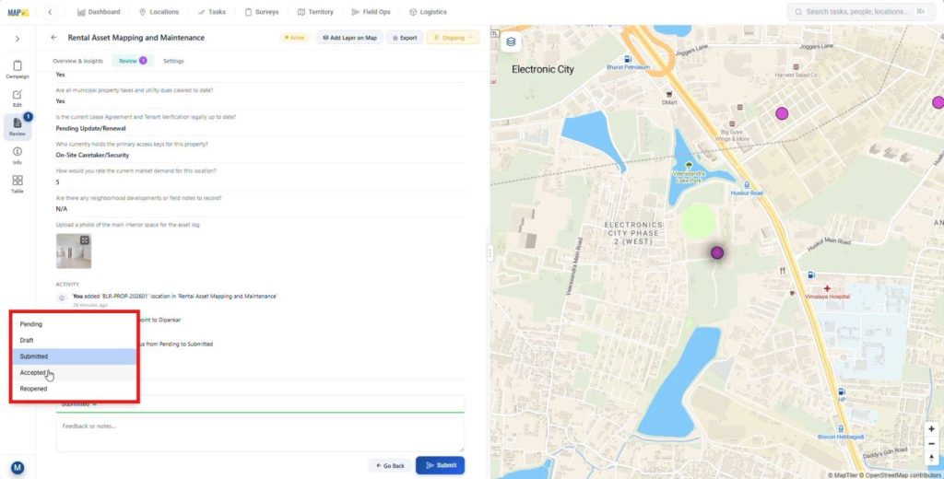Screen dimensions: 944x479
Task: Click the MapTiler attribution link
Action: pyautogui.click(x=844, y=475)
